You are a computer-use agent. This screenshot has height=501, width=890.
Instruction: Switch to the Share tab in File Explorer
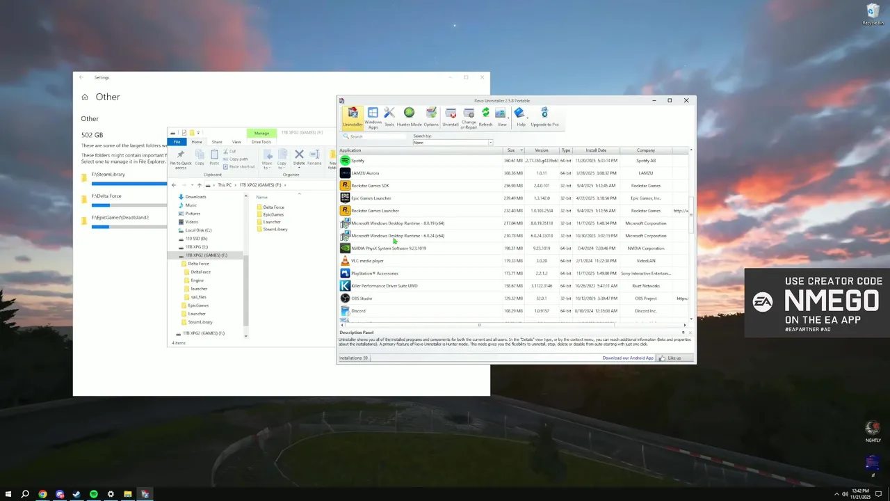217,142
